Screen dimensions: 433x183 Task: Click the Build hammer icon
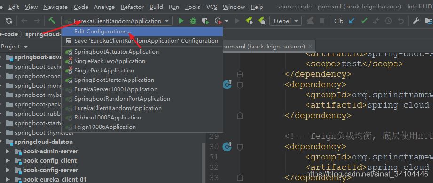[x=52, y=21]
